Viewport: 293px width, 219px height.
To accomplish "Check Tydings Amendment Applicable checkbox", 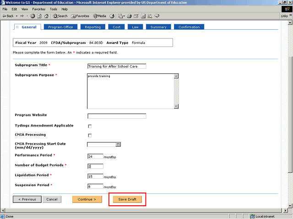I will click(x=90, y=126).
